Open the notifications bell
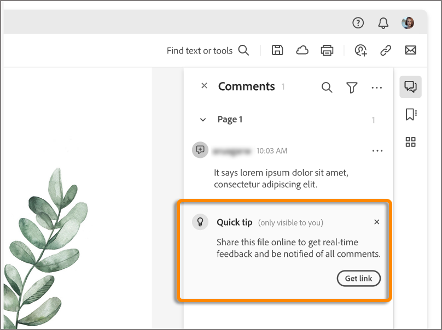The image size is (442, 330). pyautogui.click(x=383, y=23)
